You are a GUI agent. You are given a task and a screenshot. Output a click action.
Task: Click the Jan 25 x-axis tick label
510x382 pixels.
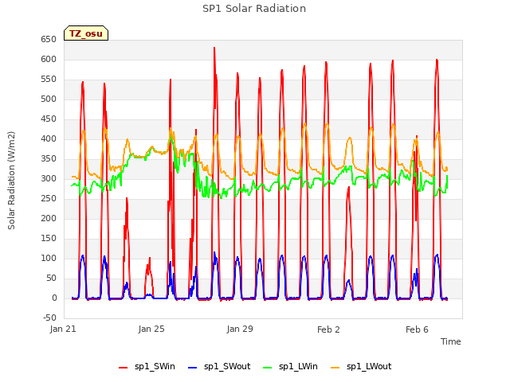(x=151, y=329)
